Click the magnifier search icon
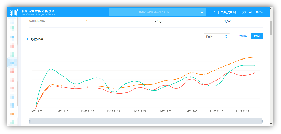 click(202, 12)
